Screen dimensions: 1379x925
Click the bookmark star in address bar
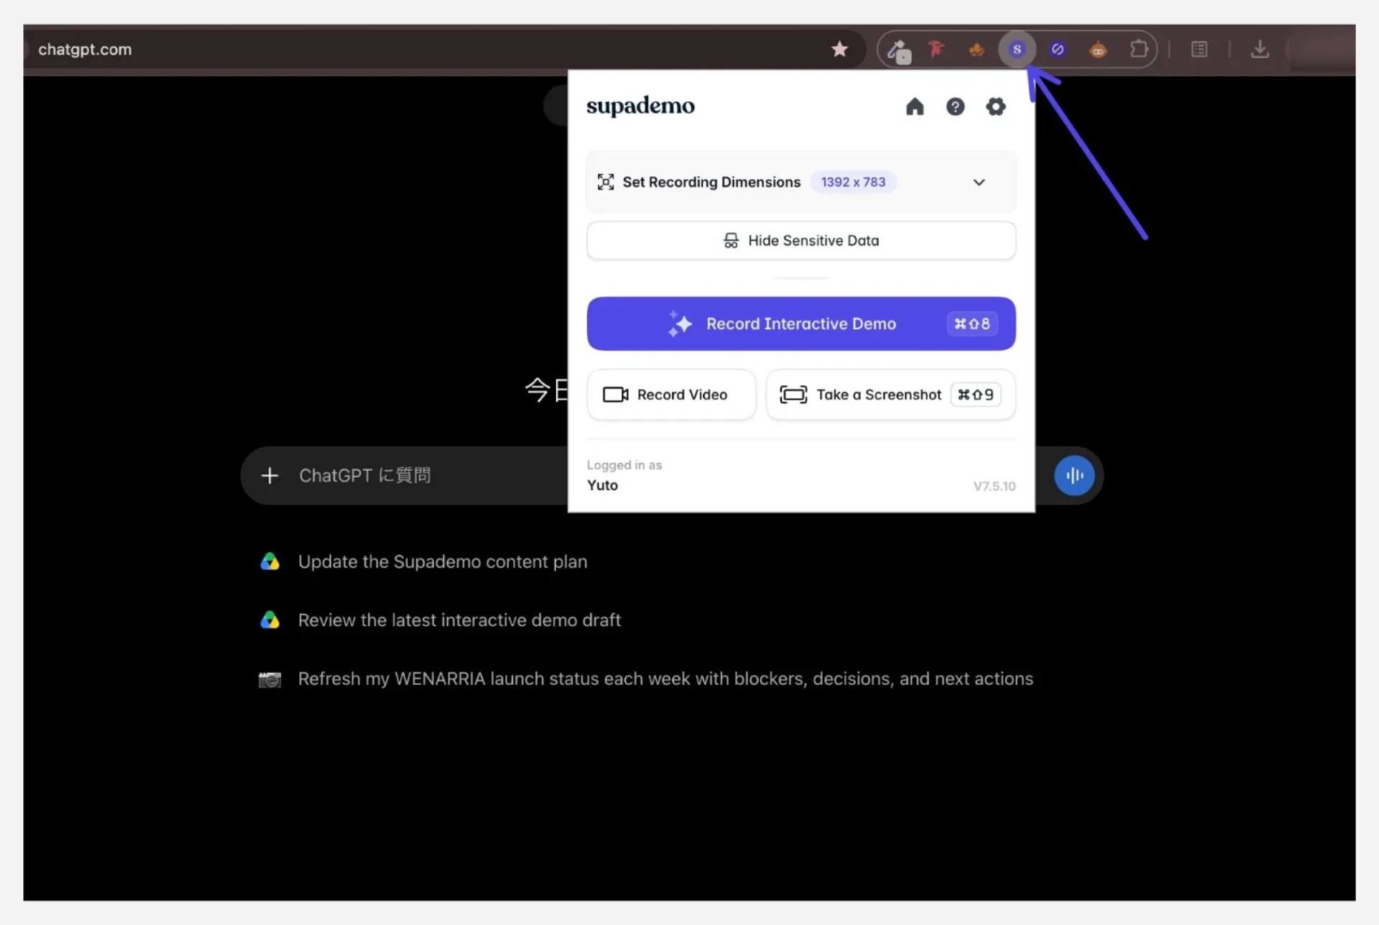(840, 49)
